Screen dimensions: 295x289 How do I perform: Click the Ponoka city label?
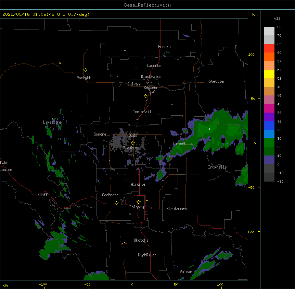click(x=164, y=47)
